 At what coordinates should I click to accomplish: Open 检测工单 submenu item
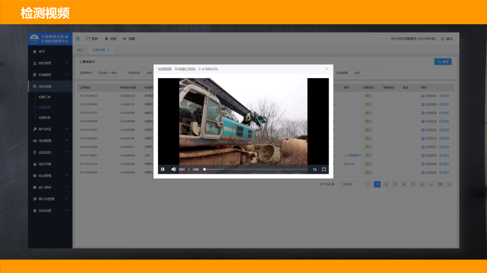click(x=44, y=97)
